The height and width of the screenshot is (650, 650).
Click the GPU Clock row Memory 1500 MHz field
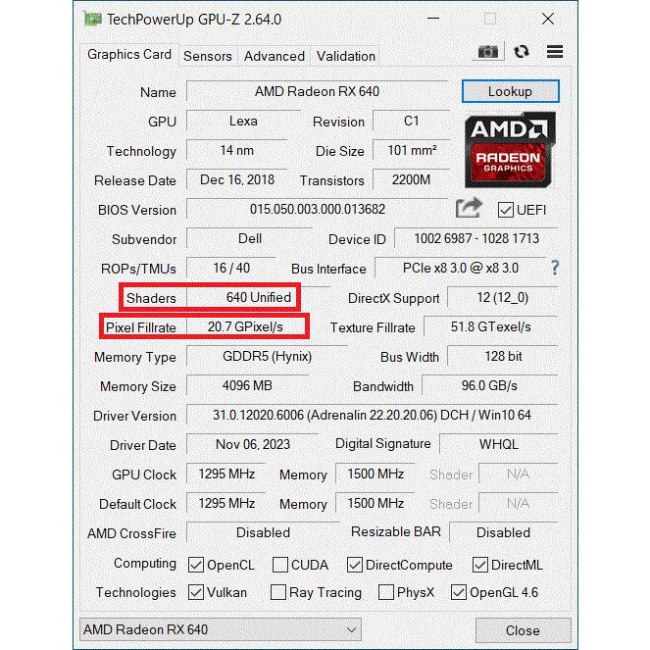point(375,475)
